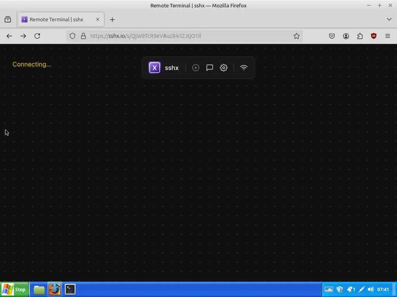Open terminal from the taskbar
Screen dimensions: 397x297
[70, 289]
